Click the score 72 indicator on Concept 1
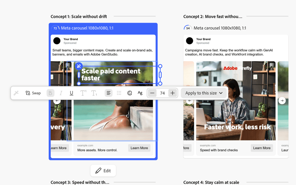The width and height of the screenshot is (296, 185). (x=55, y=28)
